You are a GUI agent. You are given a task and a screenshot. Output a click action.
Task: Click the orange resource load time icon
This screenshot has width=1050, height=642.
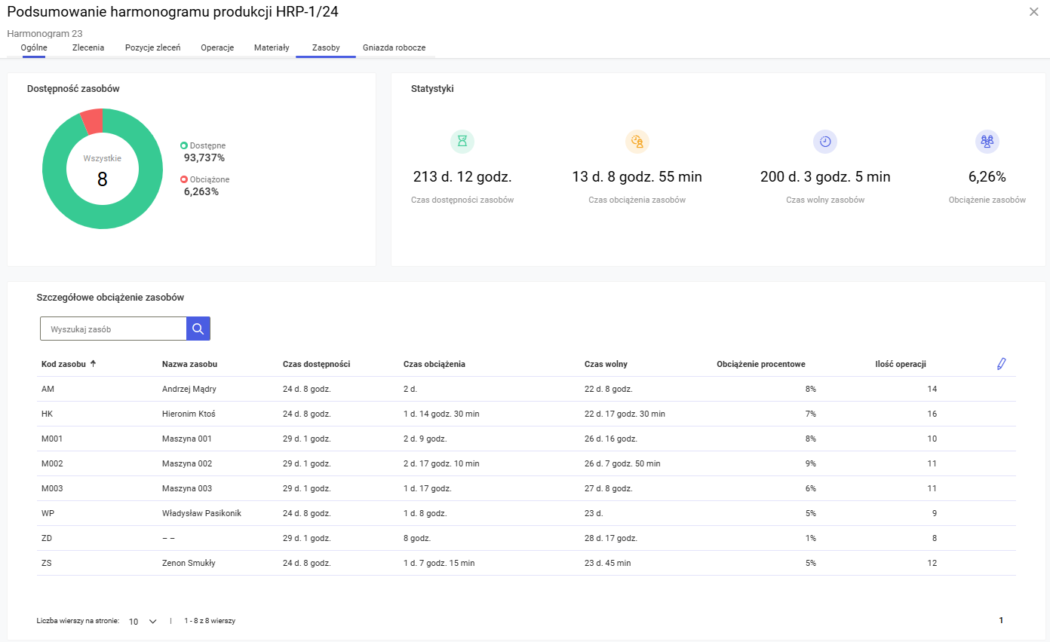coord(637,141)
